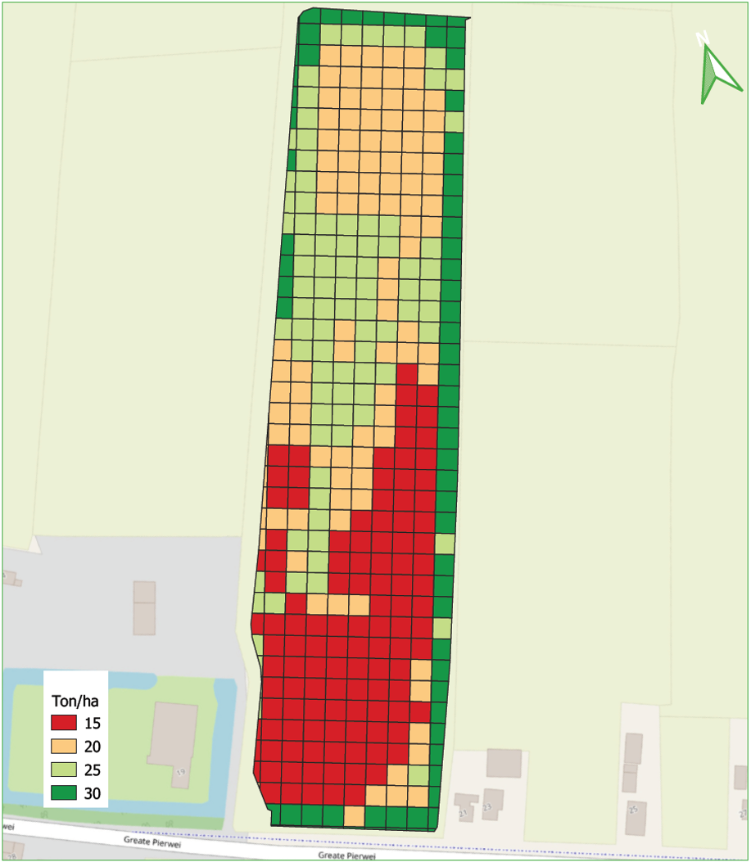Click the legend value 15

tap(93, 723)
